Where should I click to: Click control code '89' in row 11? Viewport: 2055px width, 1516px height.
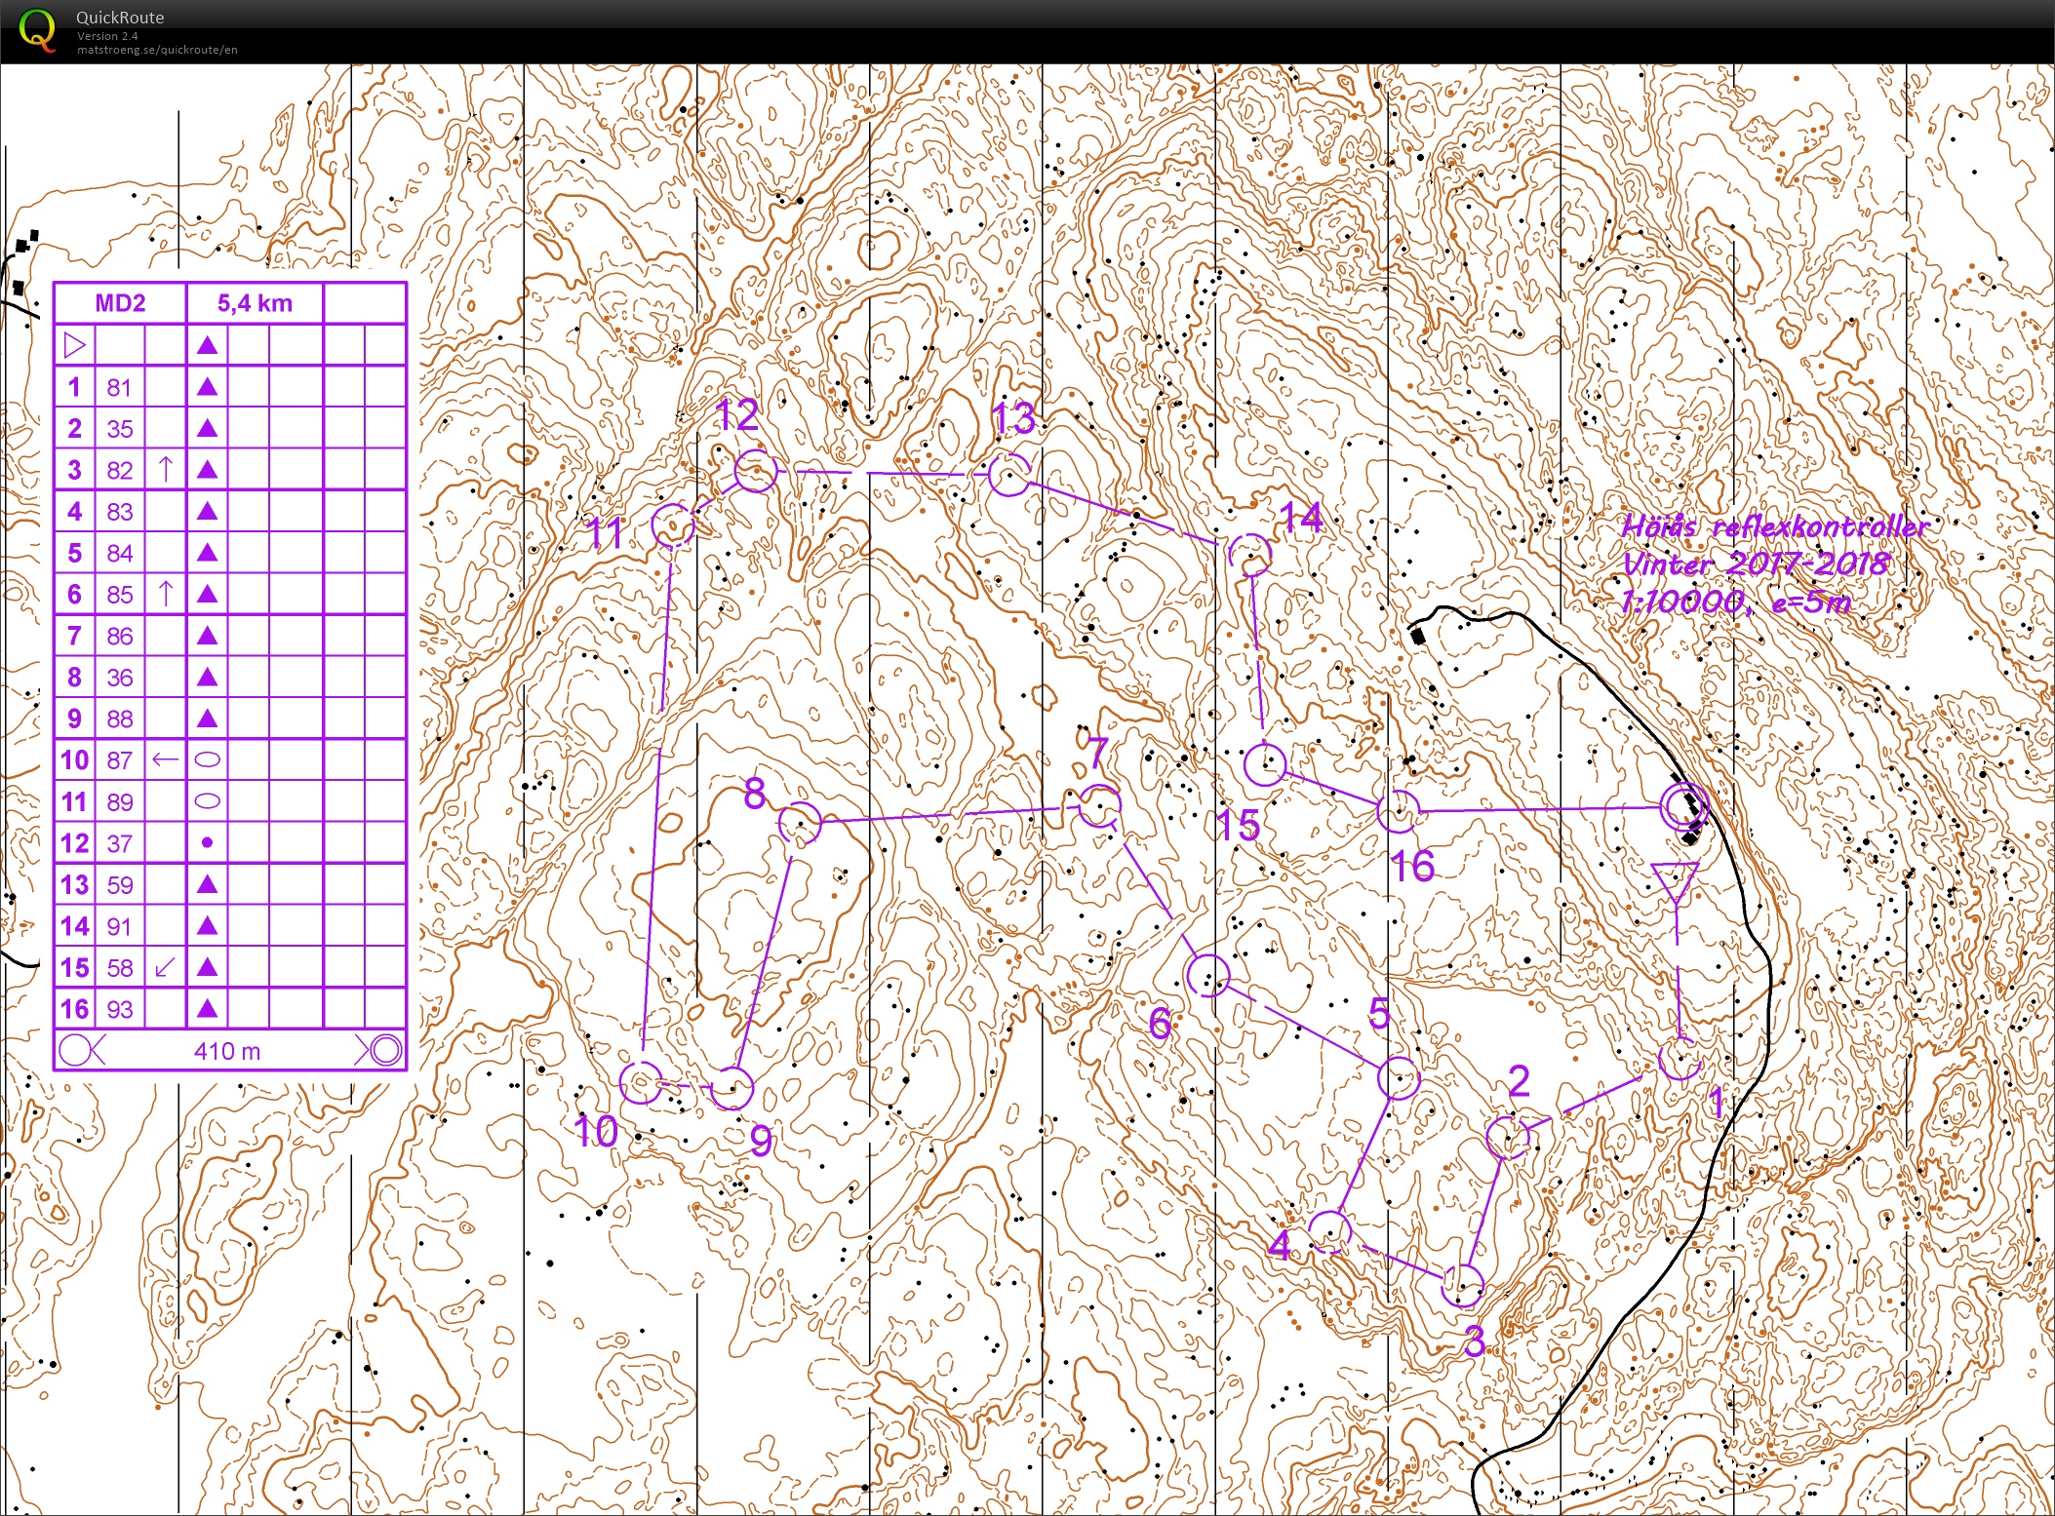(119, 802)
